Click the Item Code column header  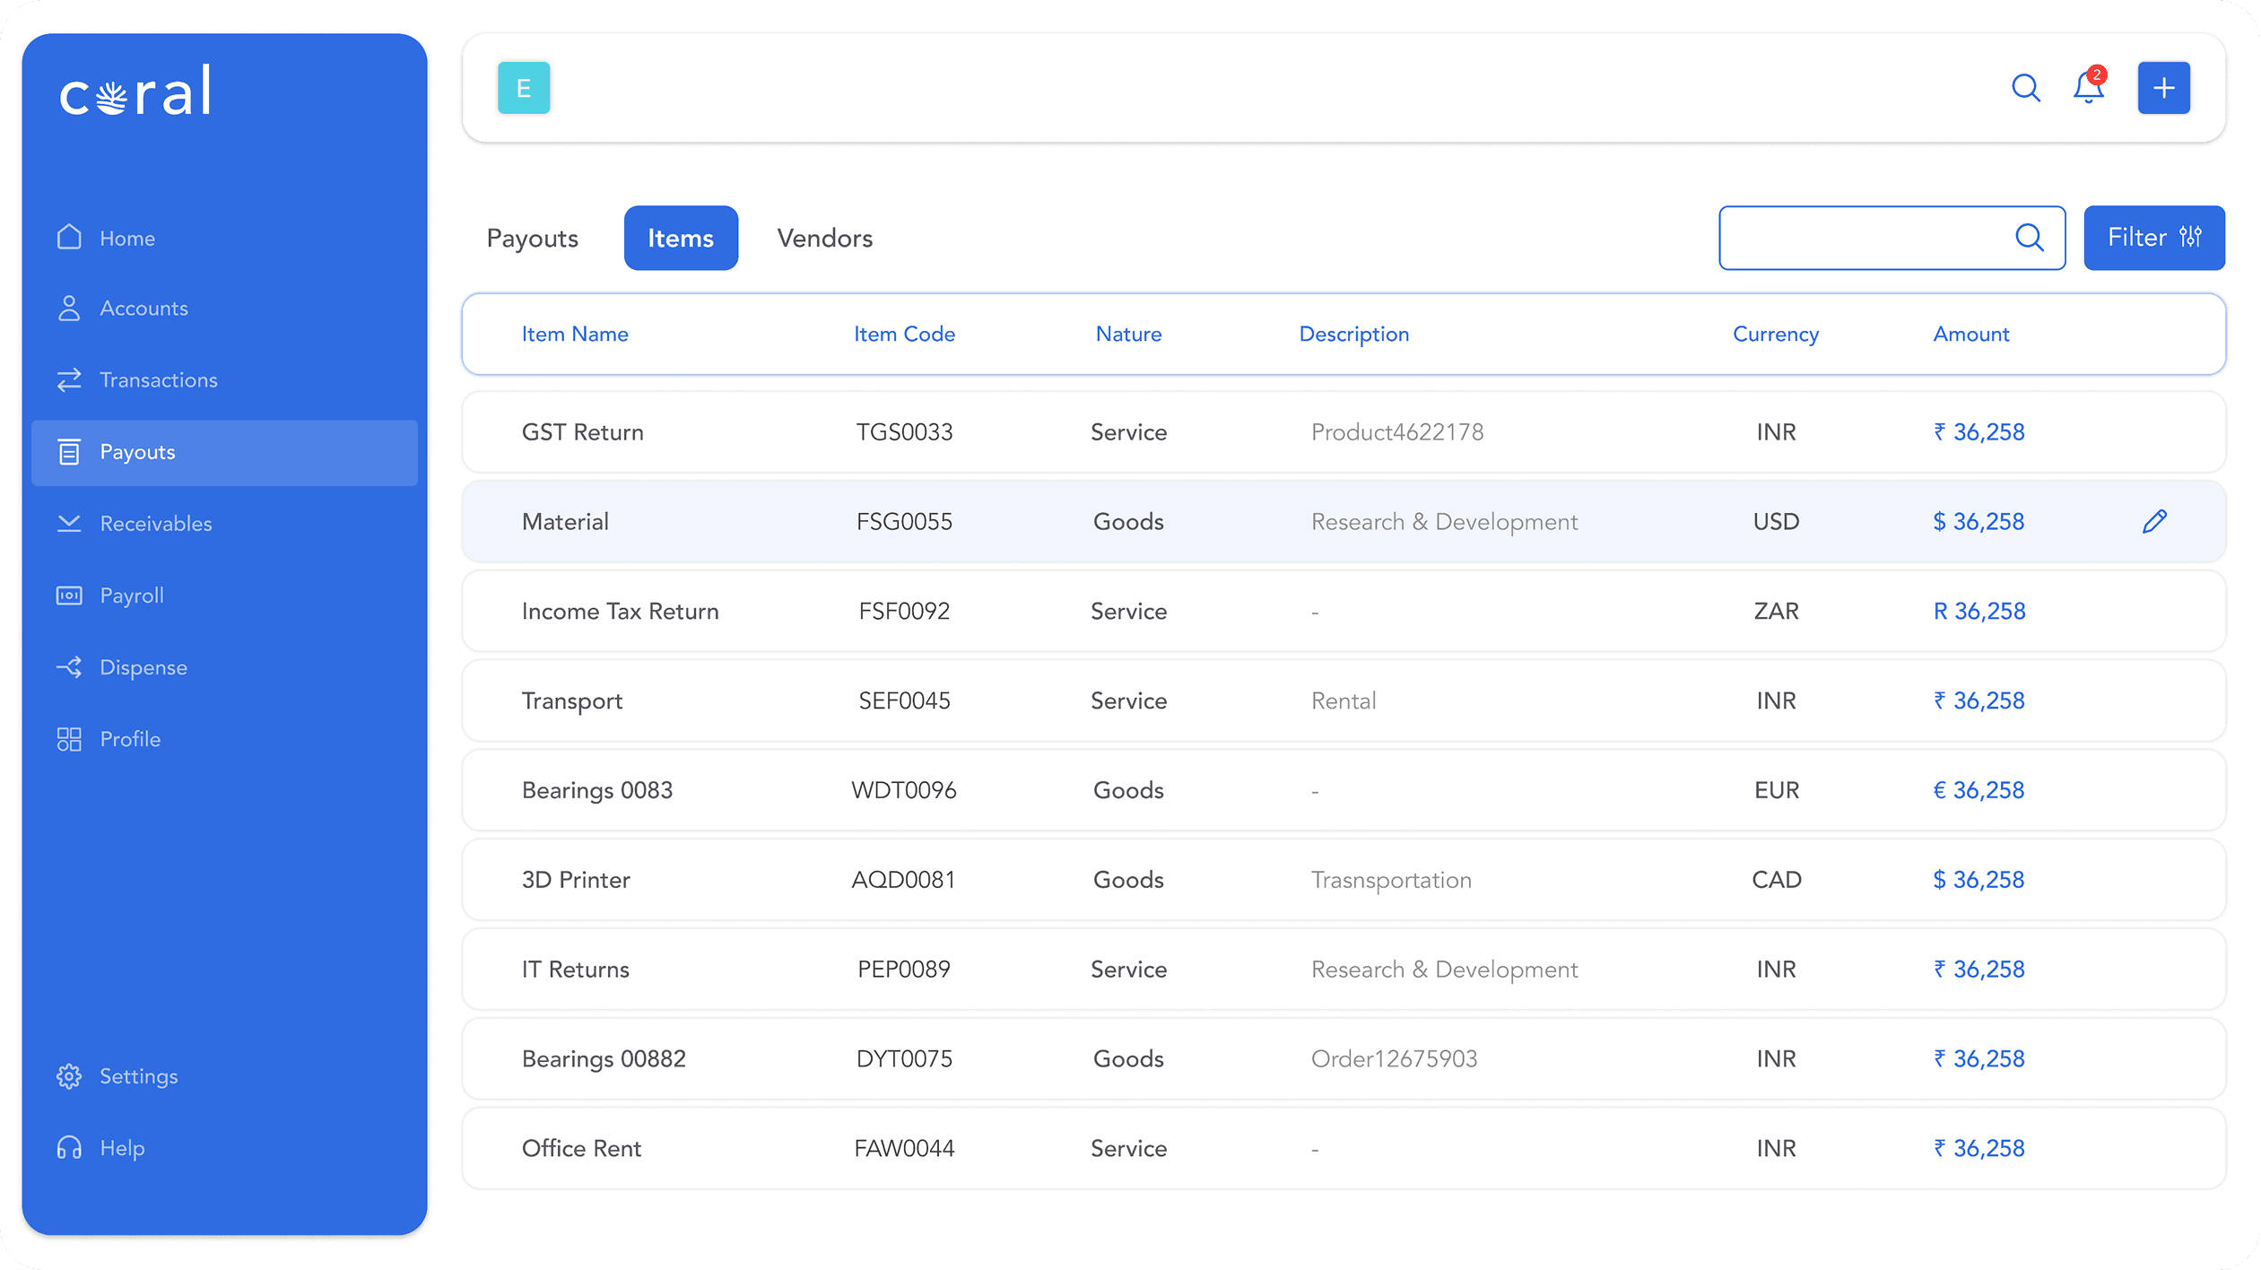point(904,335)
